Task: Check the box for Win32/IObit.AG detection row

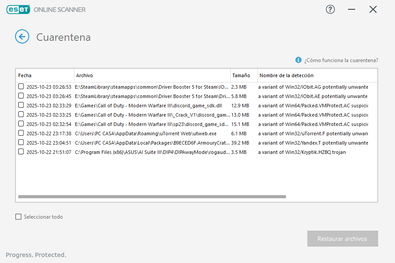Action: 21,87
